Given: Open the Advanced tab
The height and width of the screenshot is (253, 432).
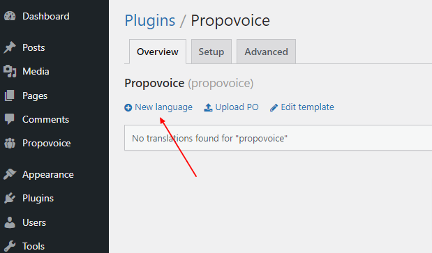Looking at the screenshot, I should click(x=266, y=52).
